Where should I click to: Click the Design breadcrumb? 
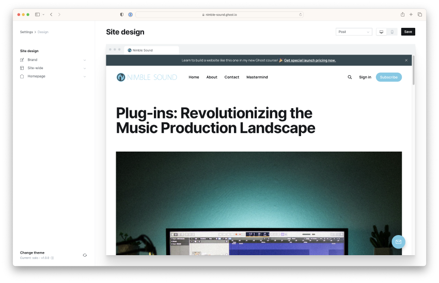click(x=43, y=32)
